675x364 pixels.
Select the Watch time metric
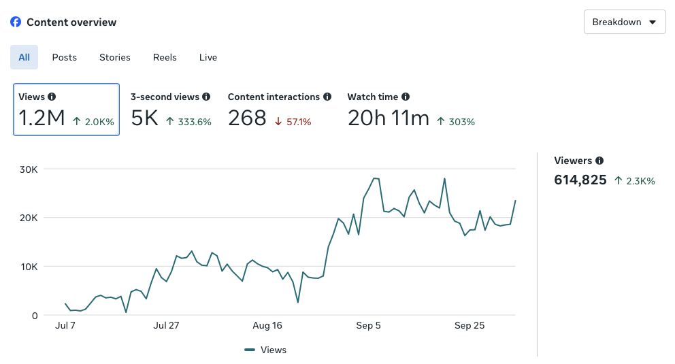point(411,110)
